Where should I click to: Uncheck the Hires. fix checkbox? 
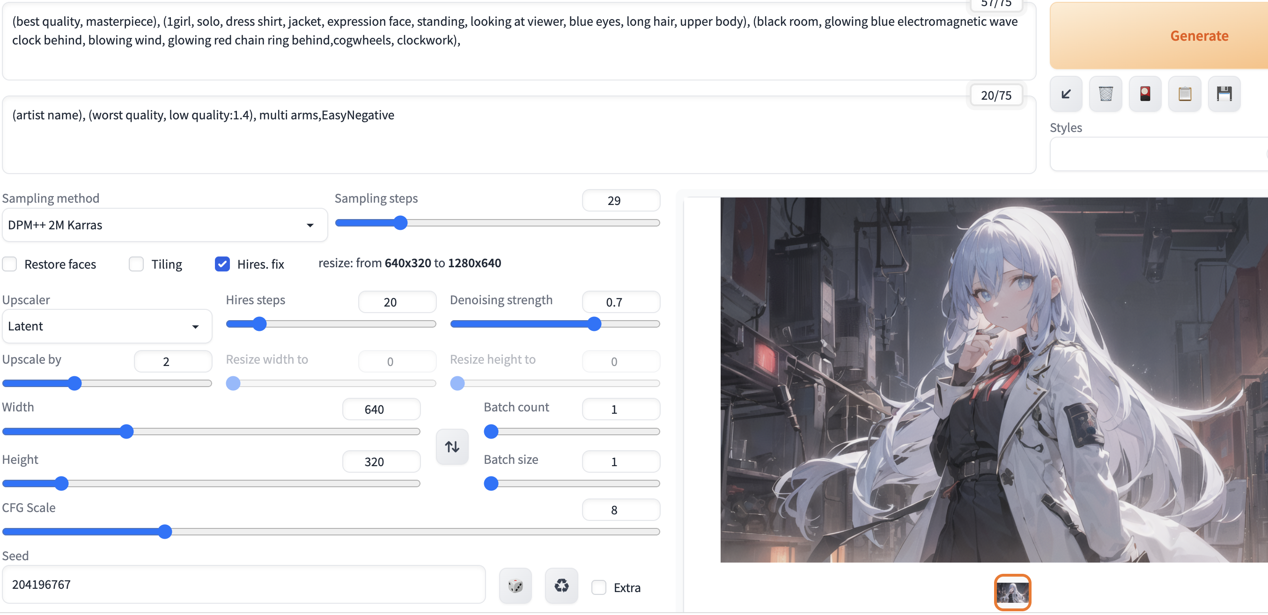coord(222,264)
